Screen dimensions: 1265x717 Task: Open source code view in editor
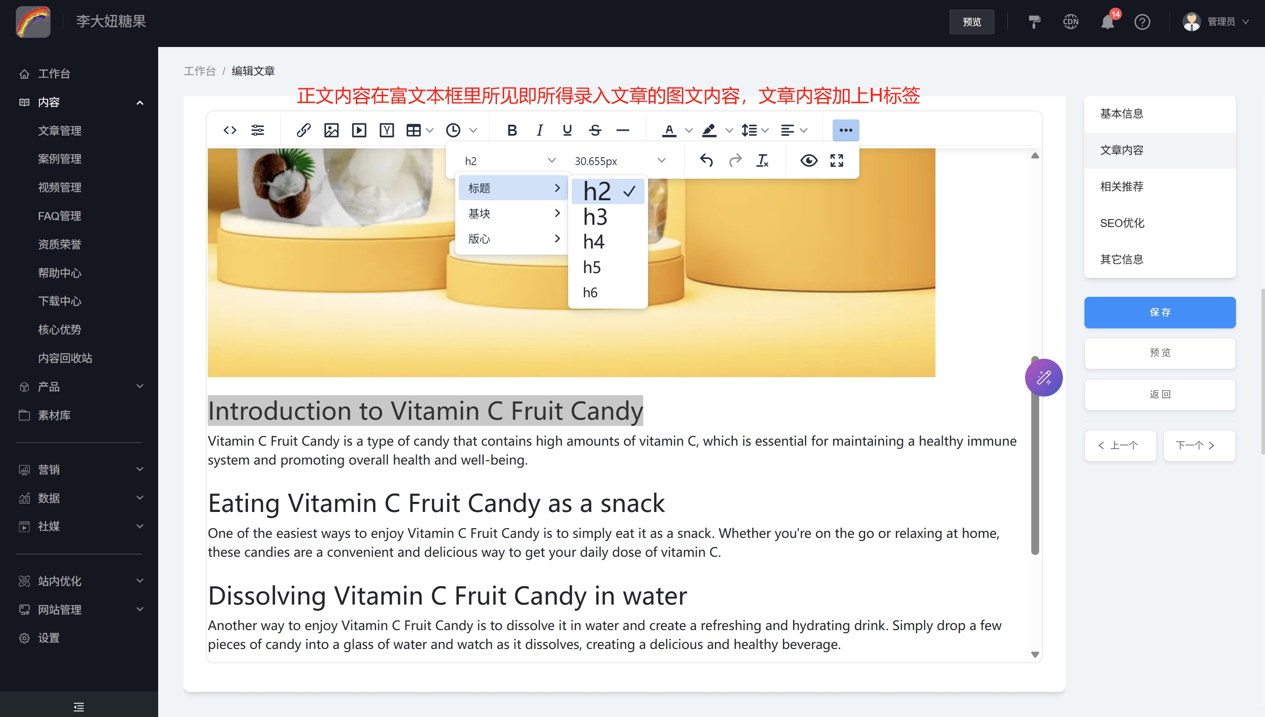coord(230,130)
